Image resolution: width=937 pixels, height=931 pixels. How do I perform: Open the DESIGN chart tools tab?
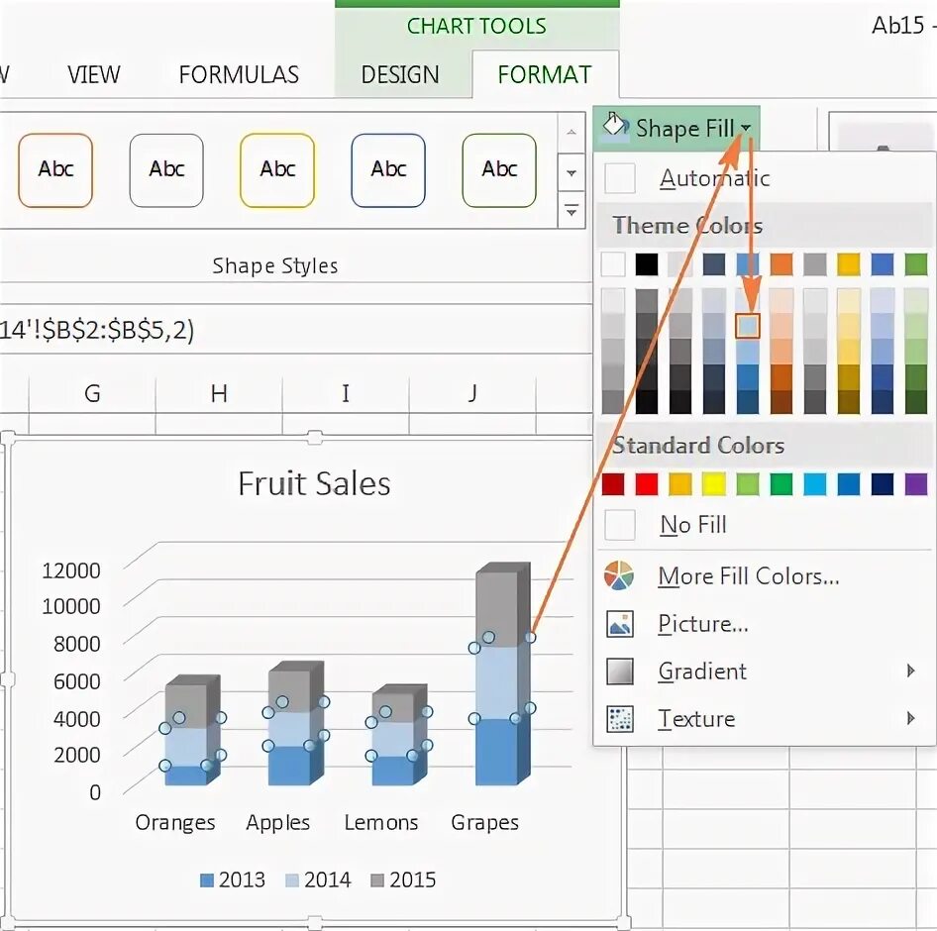point(400,74)
